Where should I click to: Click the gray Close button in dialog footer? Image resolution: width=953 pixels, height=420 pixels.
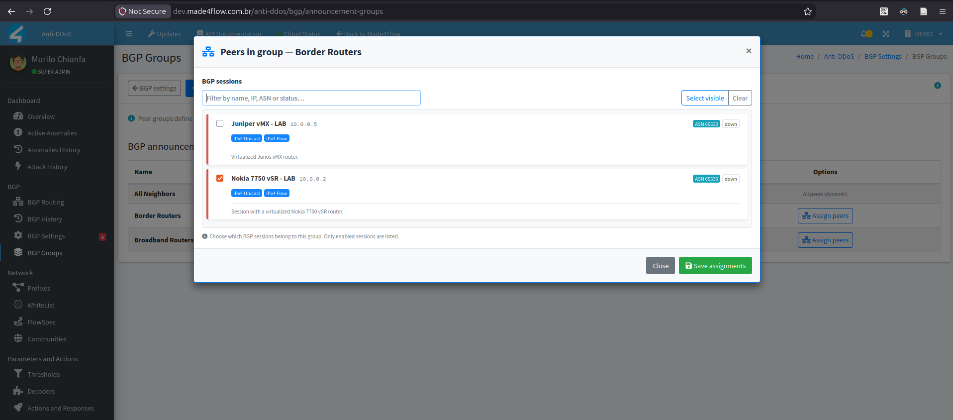661,266
